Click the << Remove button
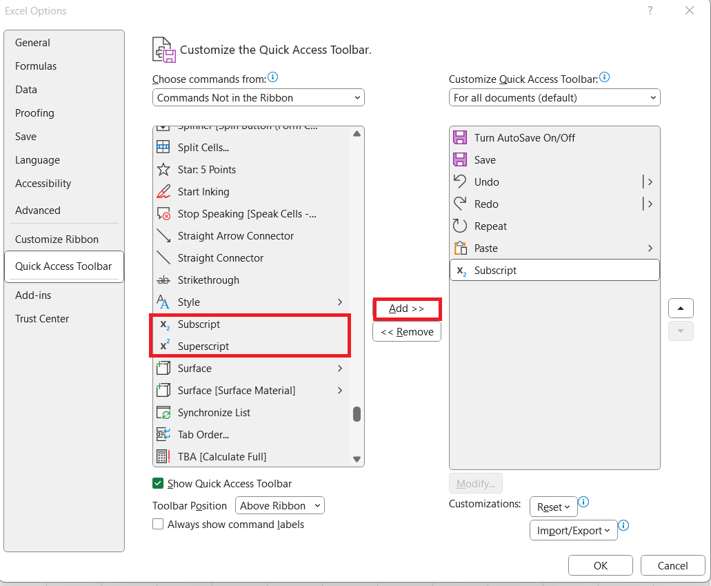 (407, 332)
